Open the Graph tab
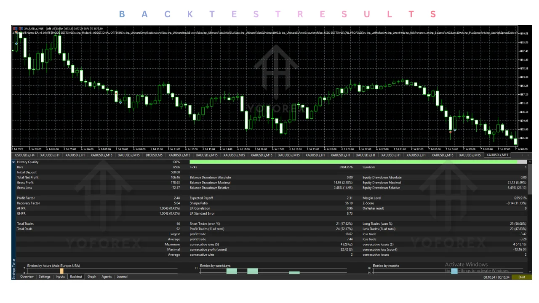Viewport: 539px width, 303px height. [92, 276]
